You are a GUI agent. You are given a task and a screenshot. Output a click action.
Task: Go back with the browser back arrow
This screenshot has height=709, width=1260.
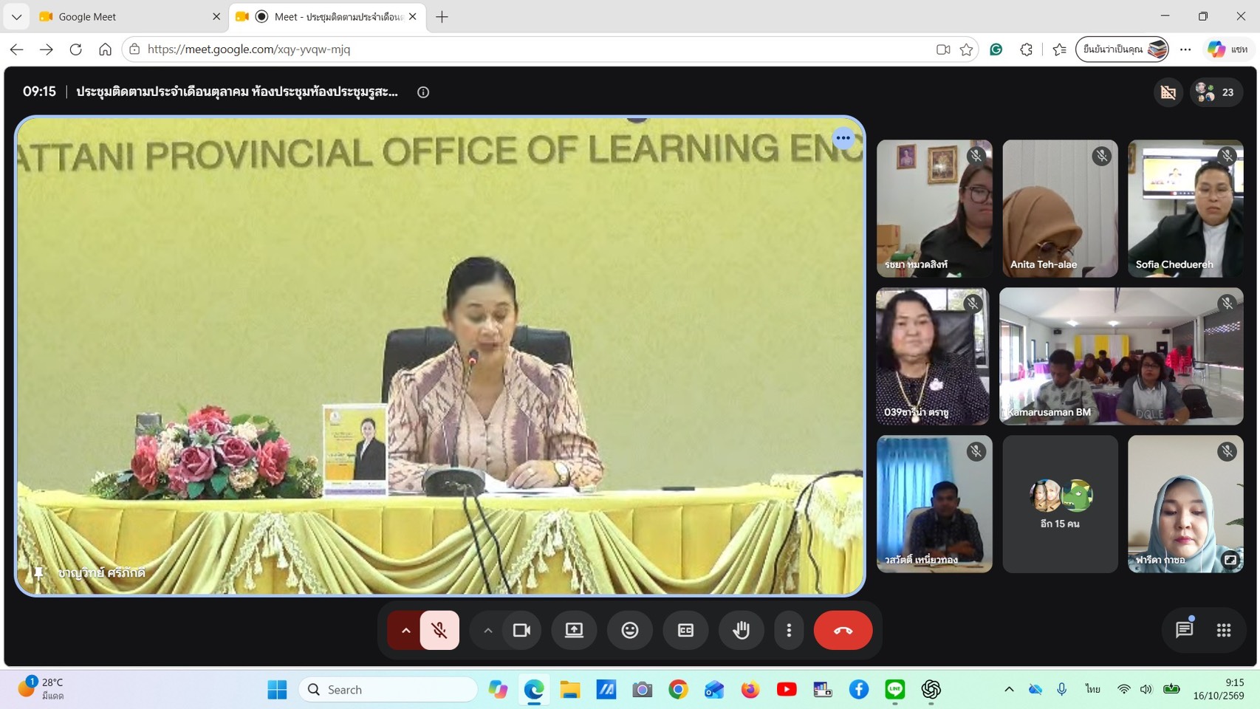[x=16, y=49]
